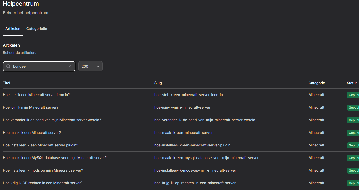359x190 pixels.
Task: Click the Titel column header
Action: point(6,83)
